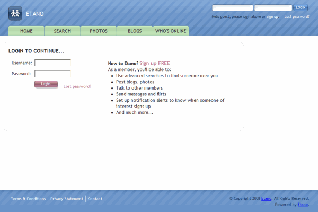The width and height of the screenshot is (318, 212).
Task: Submit with the pink Login button
Action: (46, 84)
